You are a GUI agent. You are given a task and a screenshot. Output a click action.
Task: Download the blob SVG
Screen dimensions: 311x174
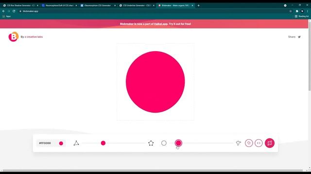pos(249,143)
